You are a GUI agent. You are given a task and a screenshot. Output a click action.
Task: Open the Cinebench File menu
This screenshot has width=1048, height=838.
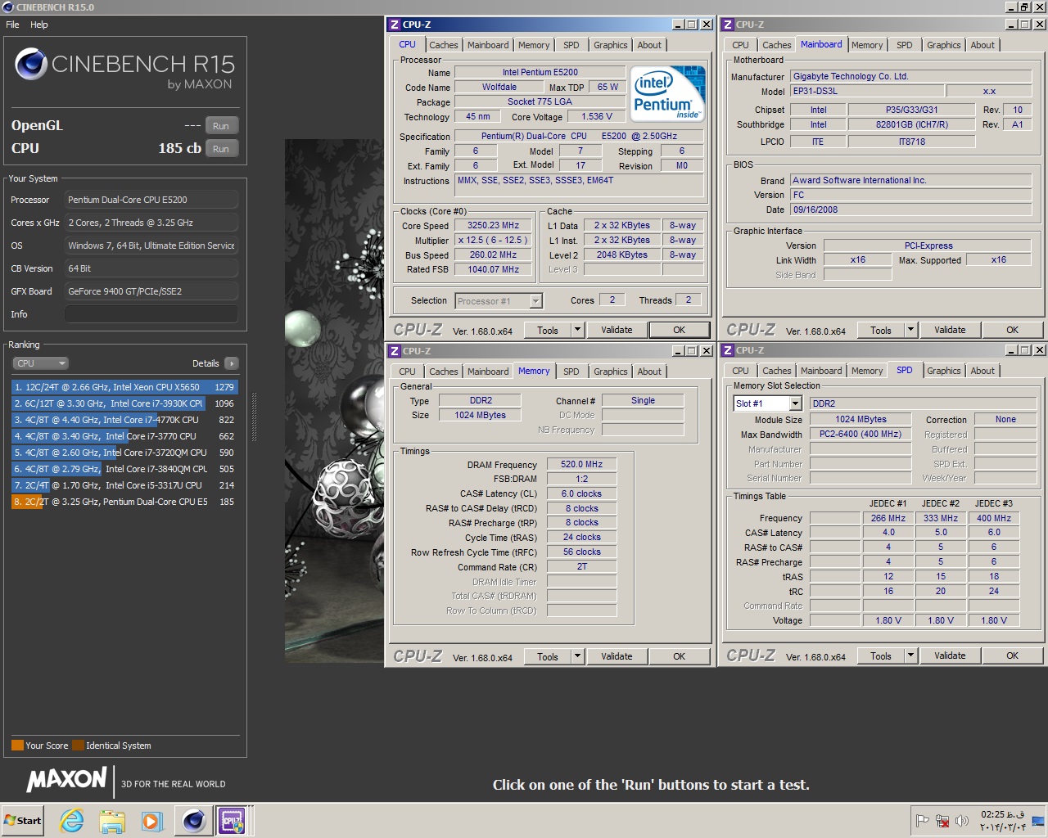[12, 25]
